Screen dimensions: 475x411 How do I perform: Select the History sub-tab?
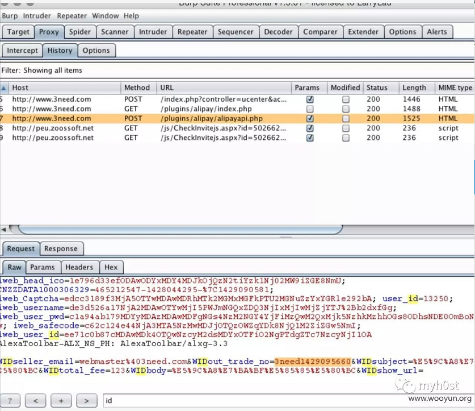pos(60,51)
